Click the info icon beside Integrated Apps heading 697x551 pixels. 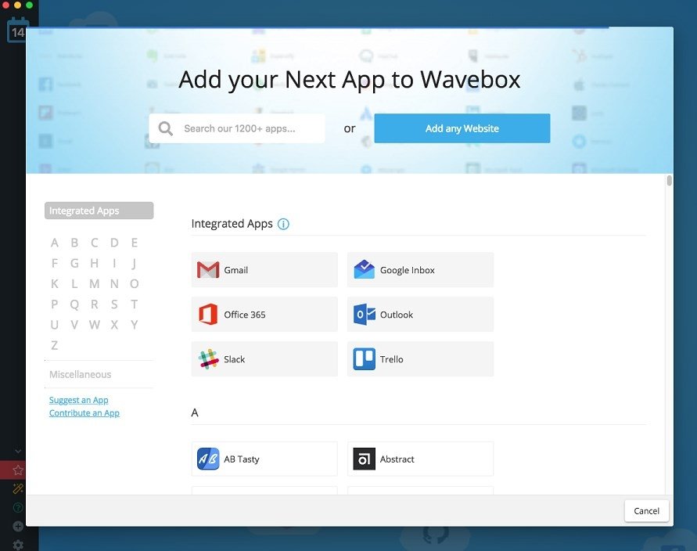pyautogui.click(x=283, y=224)
